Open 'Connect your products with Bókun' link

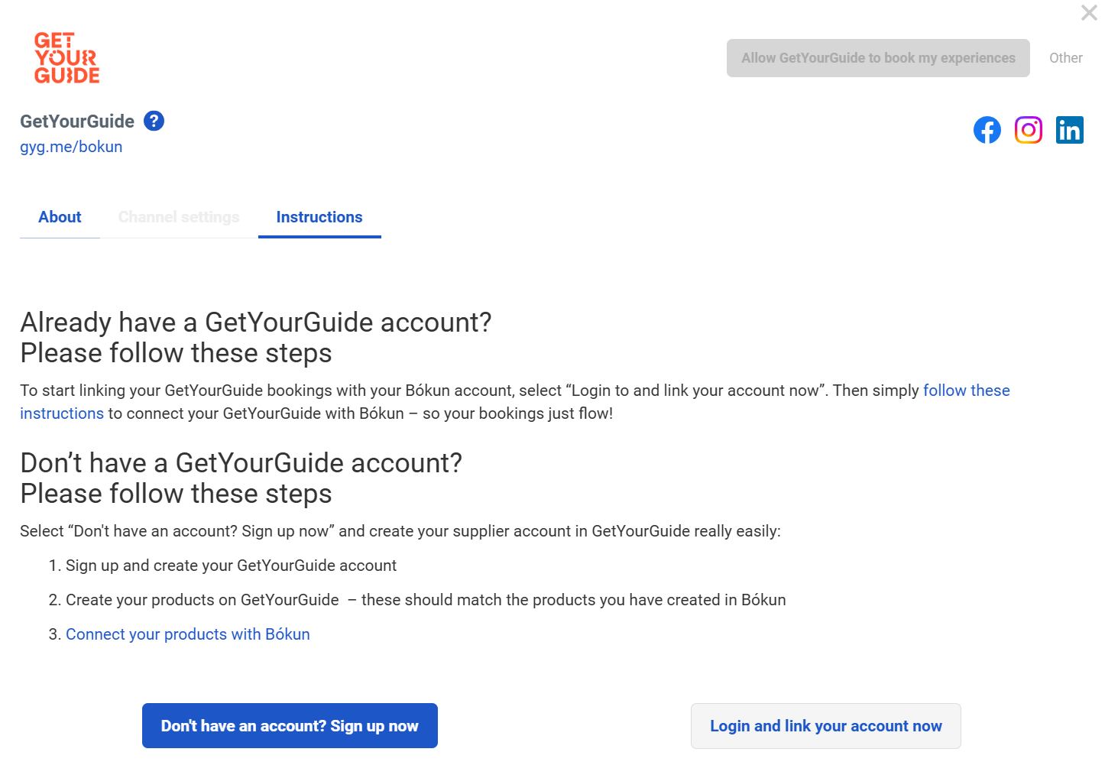(188, 634)
